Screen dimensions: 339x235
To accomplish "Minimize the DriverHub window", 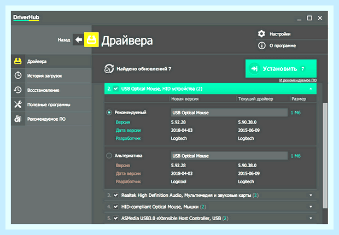I will pyautogui.click(x=299, y=19).
